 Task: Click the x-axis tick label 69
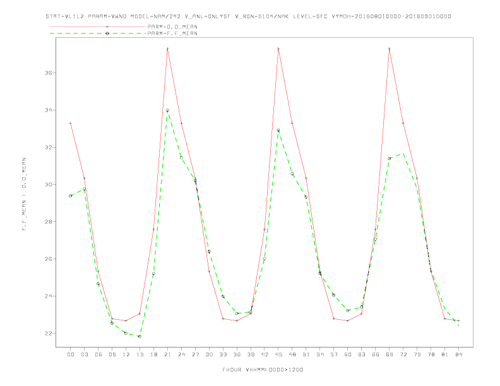390,354
